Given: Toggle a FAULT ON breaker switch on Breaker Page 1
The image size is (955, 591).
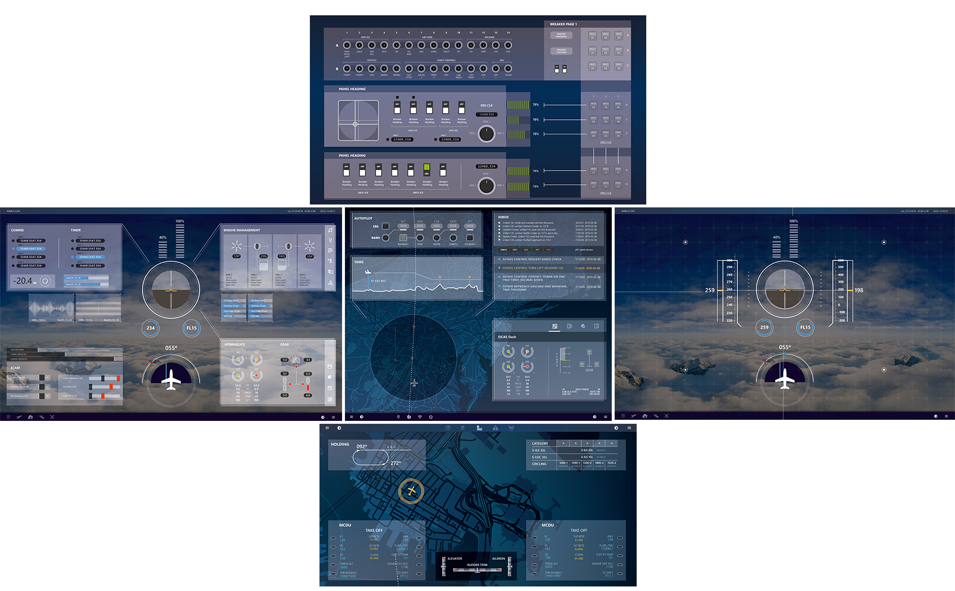Looking at the screenshot, I should click(593, 35).
